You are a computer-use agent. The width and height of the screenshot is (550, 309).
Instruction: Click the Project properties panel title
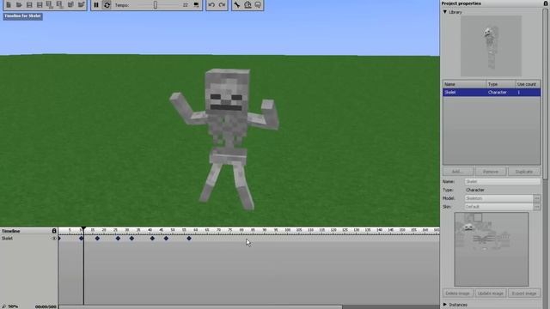tap(461, 3)
